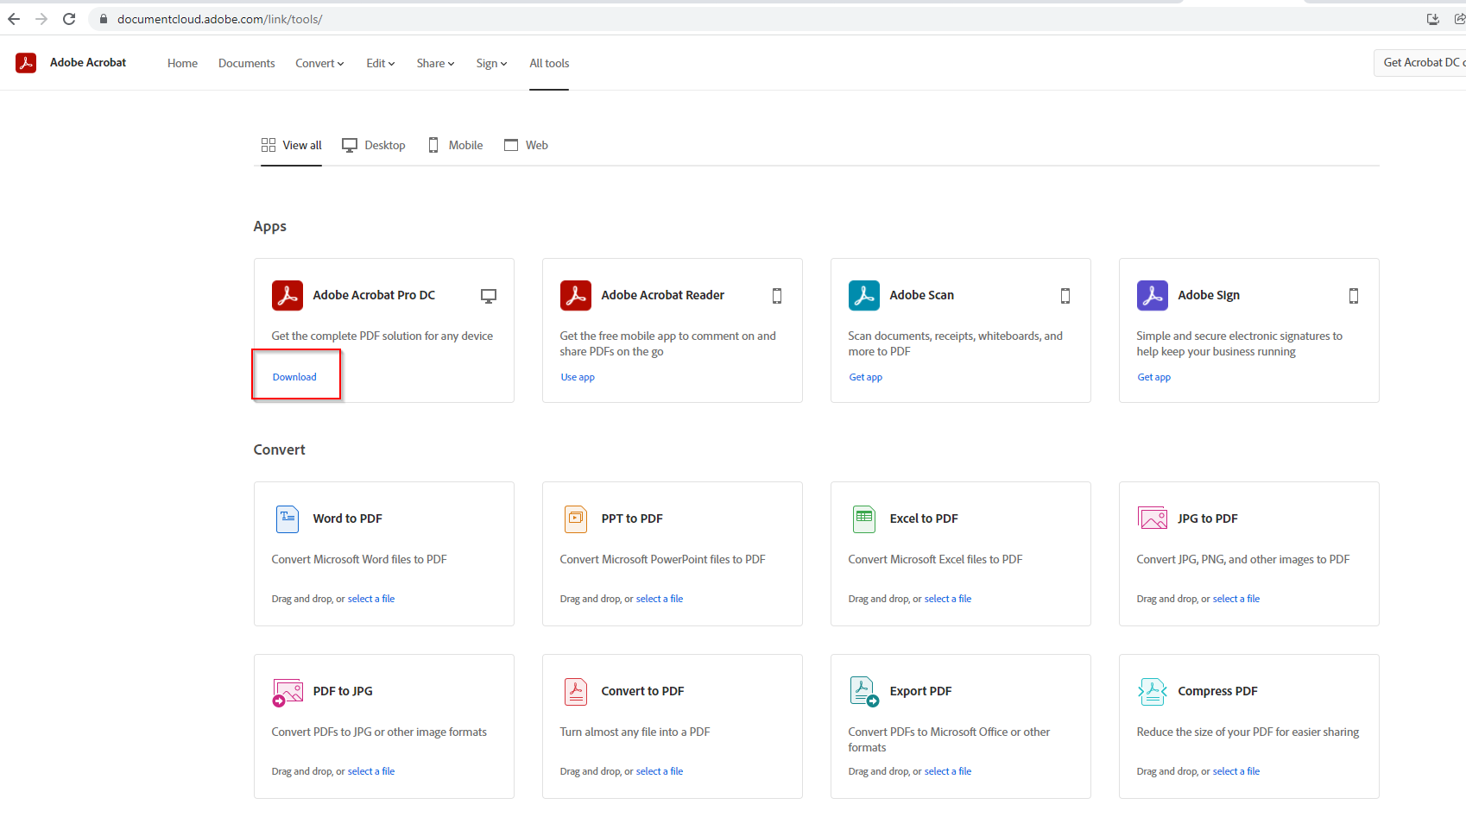Click select a file under Word to PDF
Image resolution: width=1466 pixels, height=817 pixels.
point(371,599)
